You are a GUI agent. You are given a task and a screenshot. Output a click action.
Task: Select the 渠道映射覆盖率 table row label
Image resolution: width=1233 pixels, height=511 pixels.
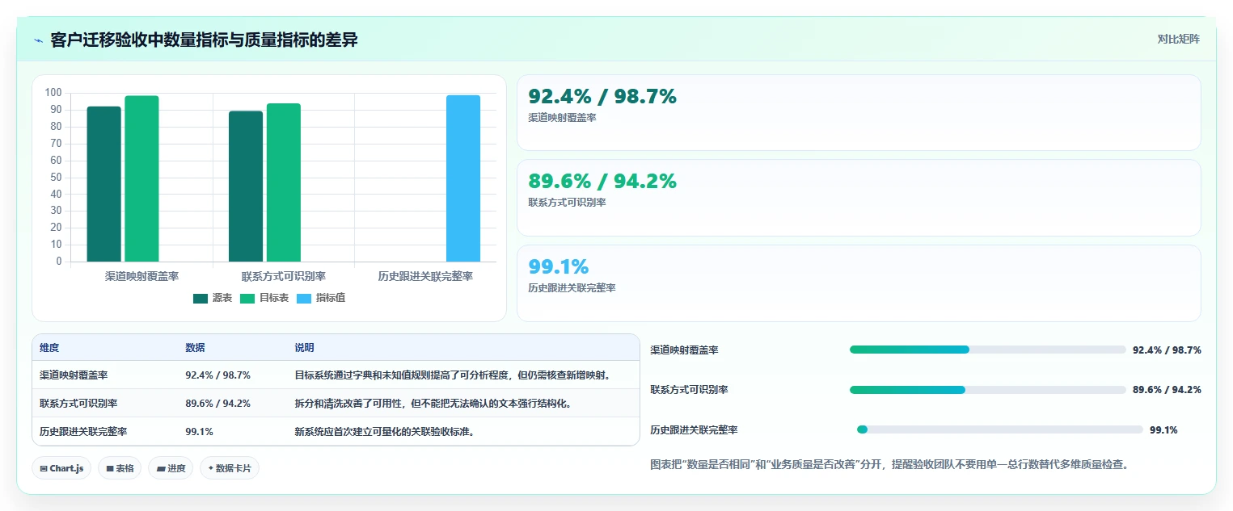tap(74, 375)
